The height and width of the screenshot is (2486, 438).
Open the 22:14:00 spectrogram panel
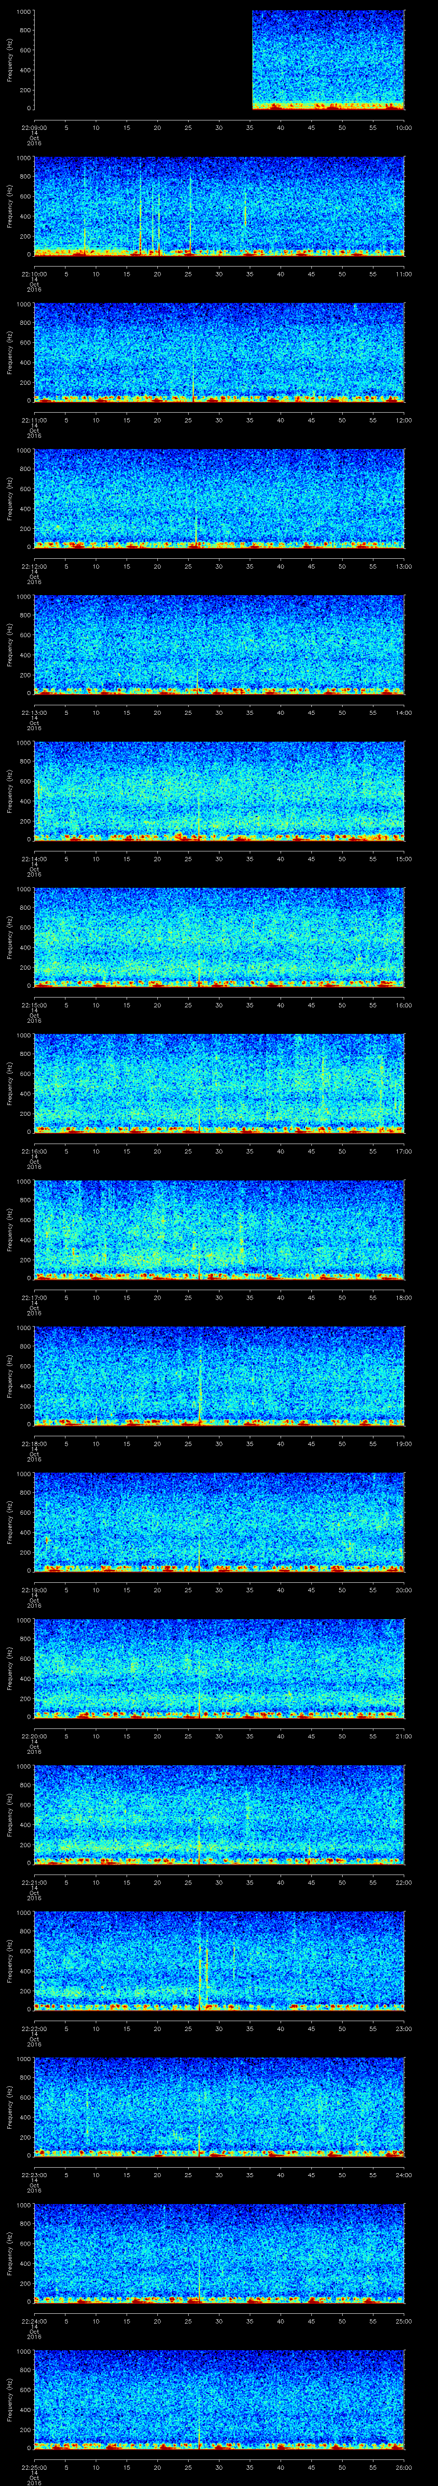point(219,791)
